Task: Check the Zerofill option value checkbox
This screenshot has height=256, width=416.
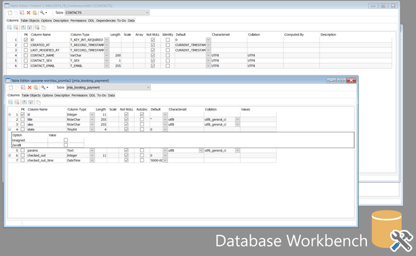Action: click(x=66, y=145)
